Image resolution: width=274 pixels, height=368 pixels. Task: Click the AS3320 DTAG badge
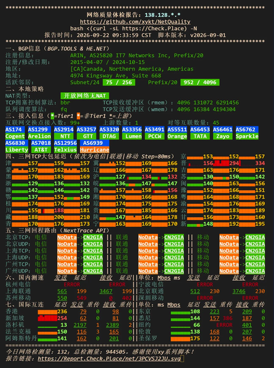(109, 133)
